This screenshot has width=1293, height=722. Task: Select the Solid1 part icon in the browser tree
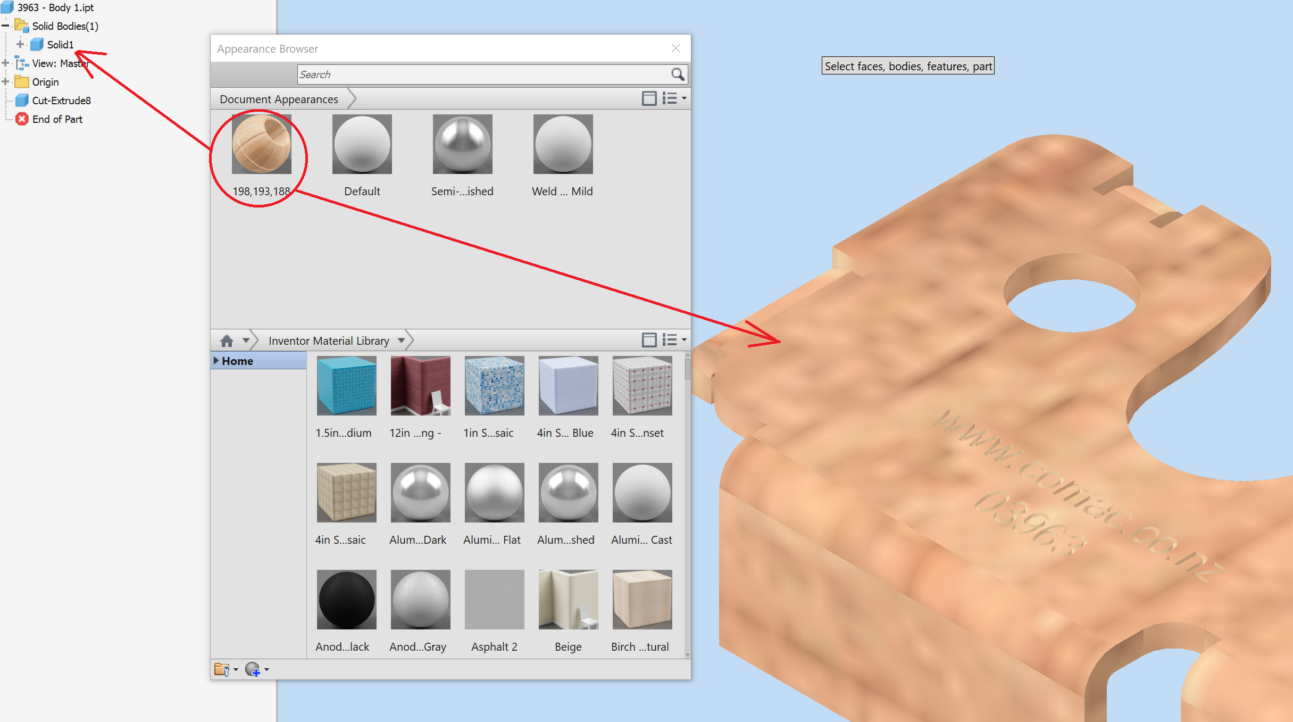pyautogui.click(x=36, y=44)
